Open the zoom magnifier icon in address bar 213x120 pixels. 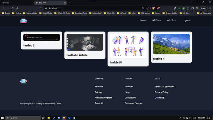coord(143,8)
